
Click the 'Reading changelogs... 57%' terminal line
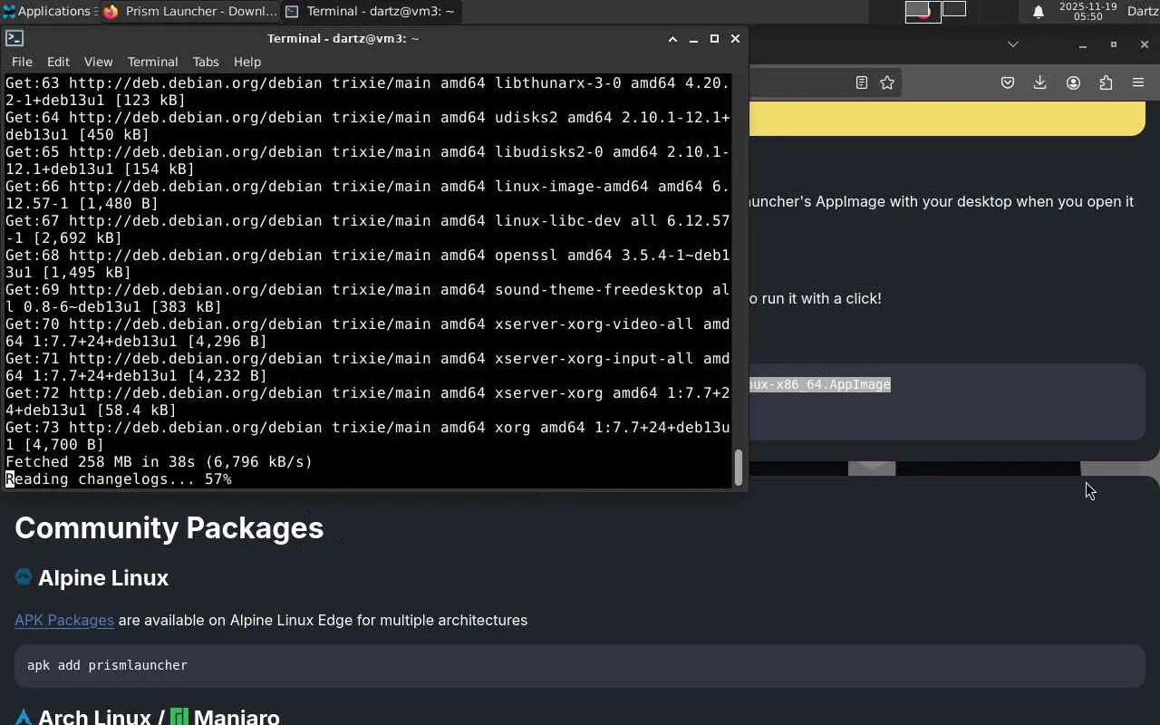[119, 479]
